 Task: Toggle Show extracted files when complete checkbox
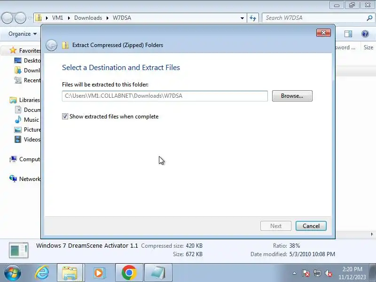(x=65, y=117)
